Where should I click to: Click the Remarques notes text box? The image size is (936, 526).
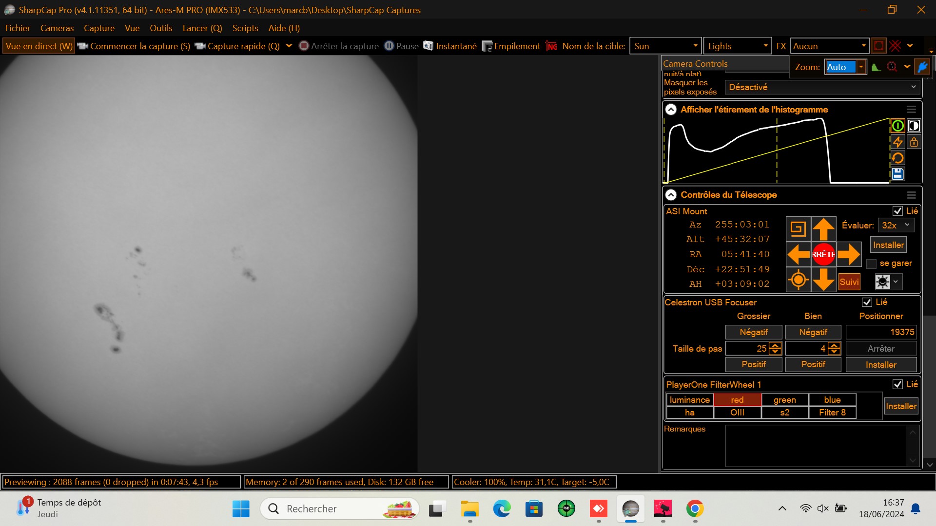815,446
